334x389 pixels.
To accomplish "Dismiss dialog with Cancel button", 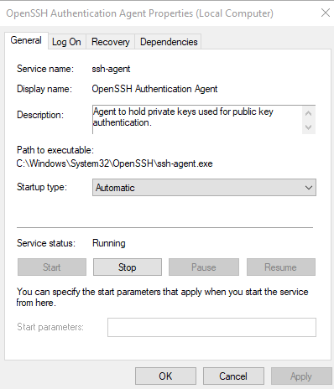I will (233, 376).
